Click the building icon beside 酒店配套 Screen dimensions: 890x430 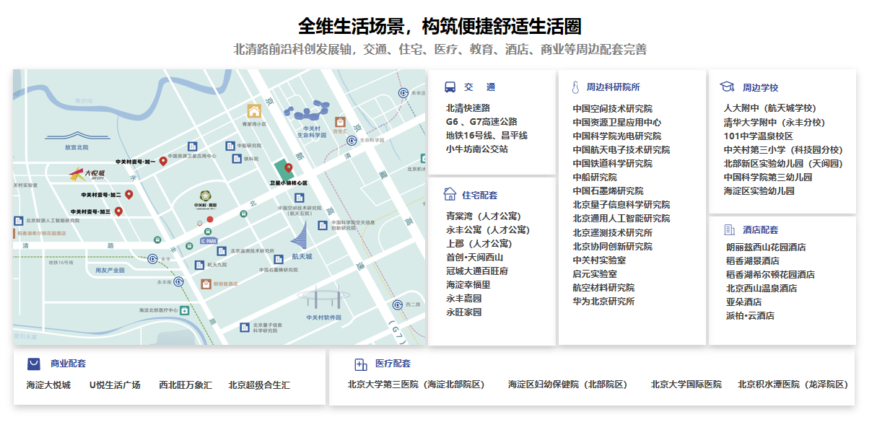click(729, 229)
